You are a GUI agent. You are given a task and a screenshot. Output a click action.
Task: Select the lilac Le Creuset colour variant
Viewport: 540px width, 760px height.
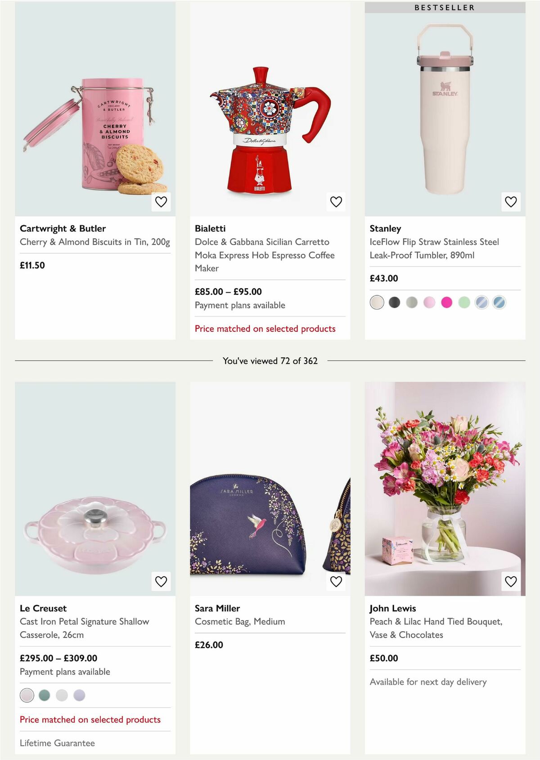tap(79, 695)
